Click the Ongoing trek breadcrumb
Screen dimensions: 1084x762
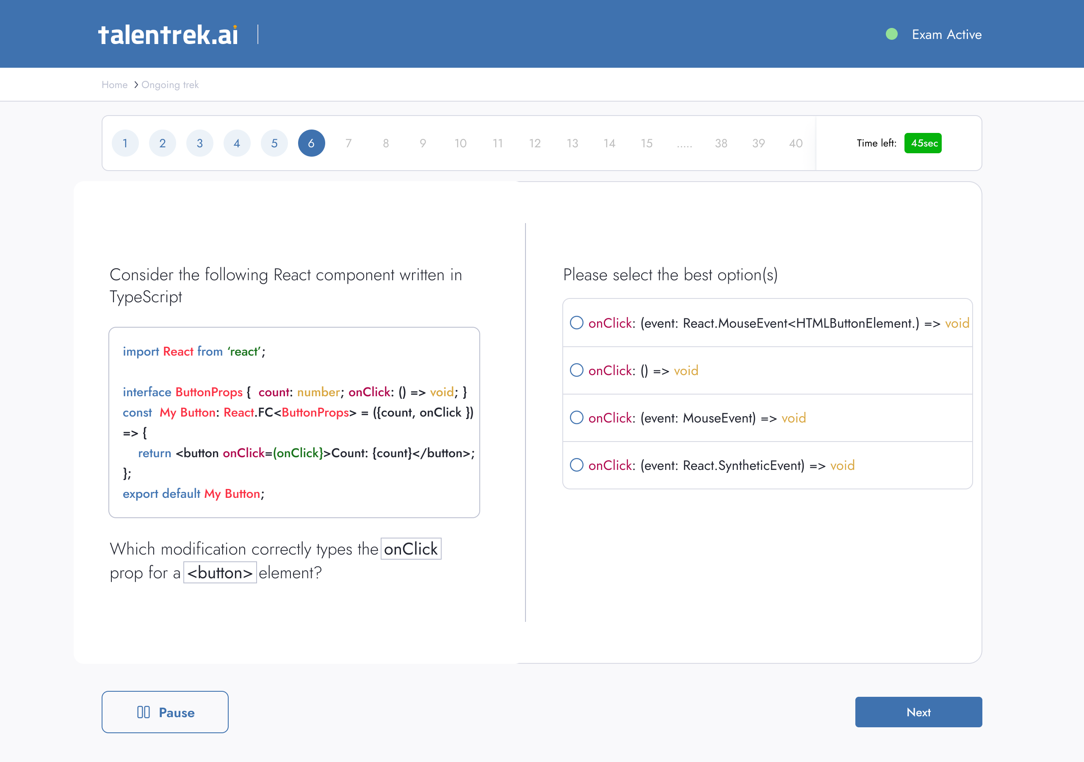tap(170, 85)
